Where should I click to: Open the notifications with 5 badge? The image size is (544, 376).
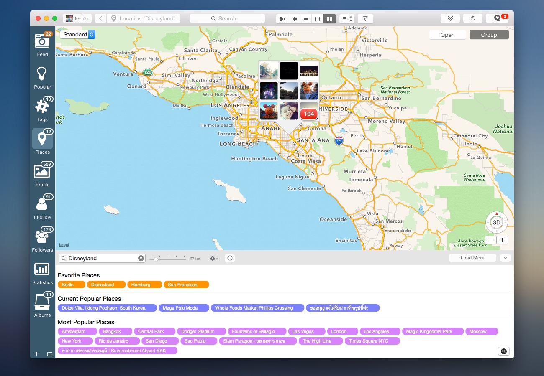(x=498, y=18)
